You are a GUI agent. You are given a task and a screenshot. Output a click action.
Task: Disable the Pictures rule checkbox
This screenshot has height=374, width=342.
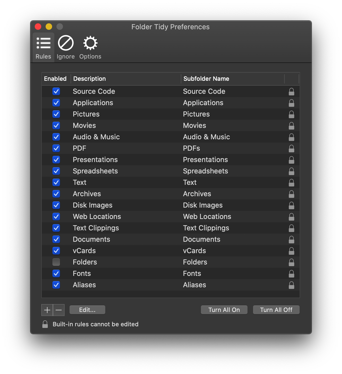56,114
